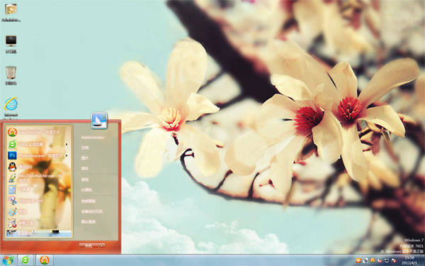This screenshot has width=425, height=266.
Task: Open Calculator from the Start menu
Action: pos(38,189)
